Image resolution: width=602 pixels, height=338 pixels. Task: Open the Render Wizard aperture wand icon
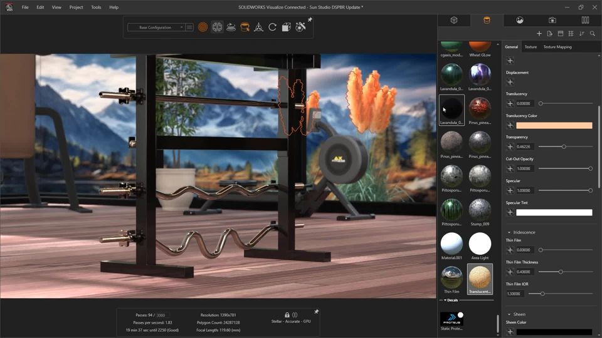click(x=300, y=26)
